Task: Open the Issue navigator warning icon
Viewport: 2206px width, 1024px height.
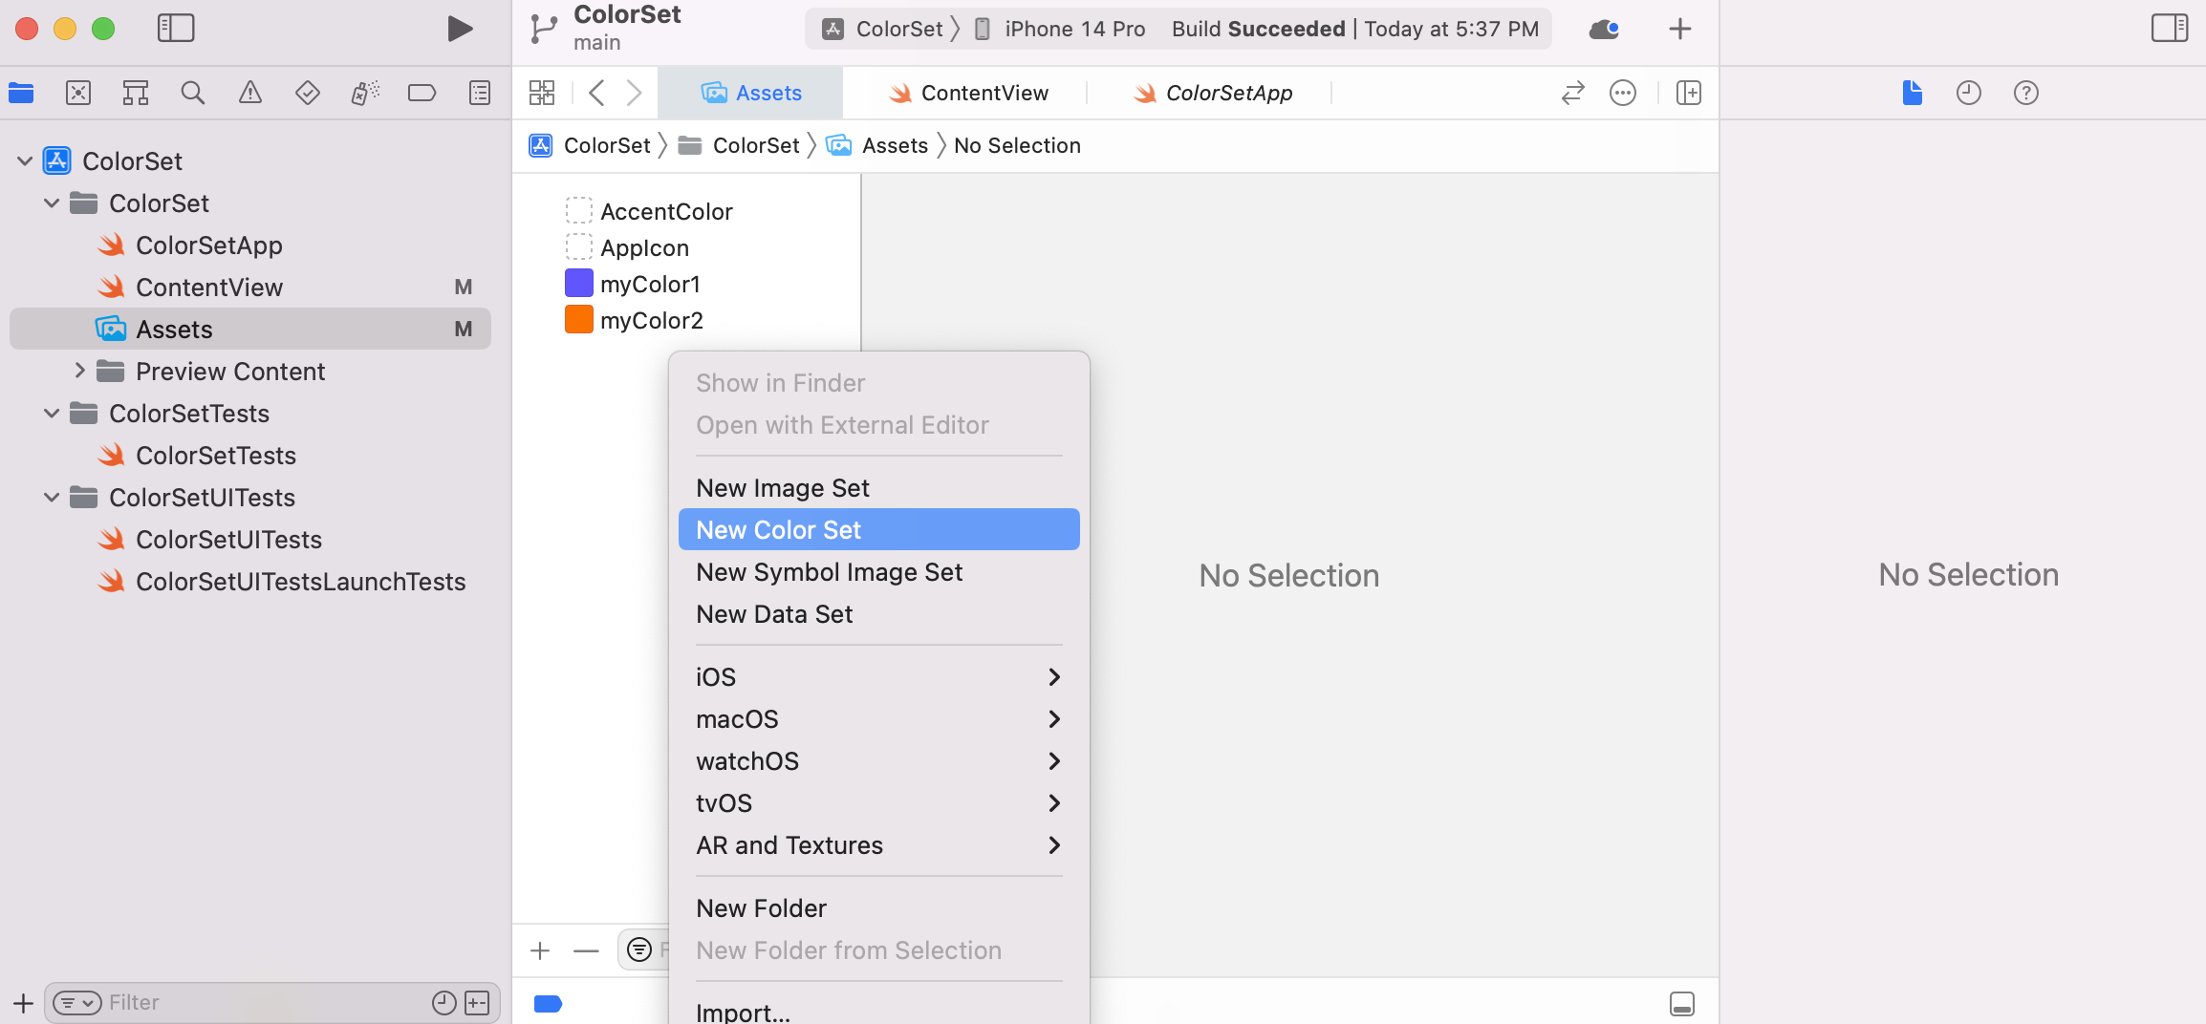Action: click(250, 93)
